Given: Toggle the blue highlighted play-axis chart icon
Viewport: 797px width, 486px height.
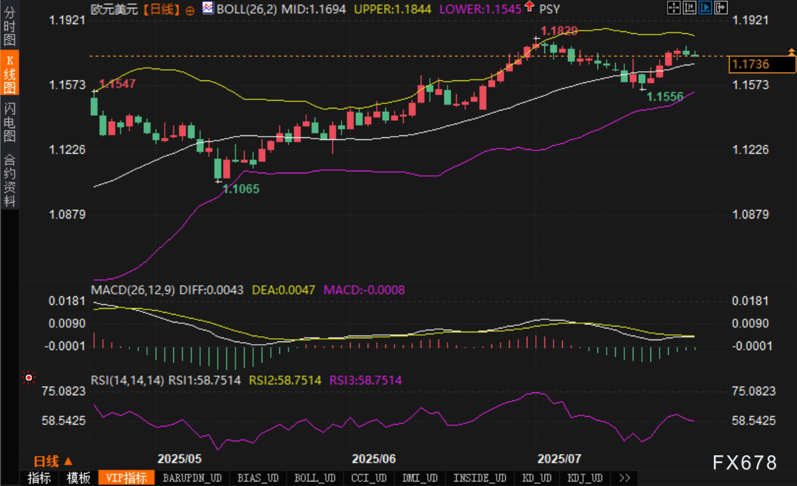Looking at the screenshot, I should tap(705, 8).
